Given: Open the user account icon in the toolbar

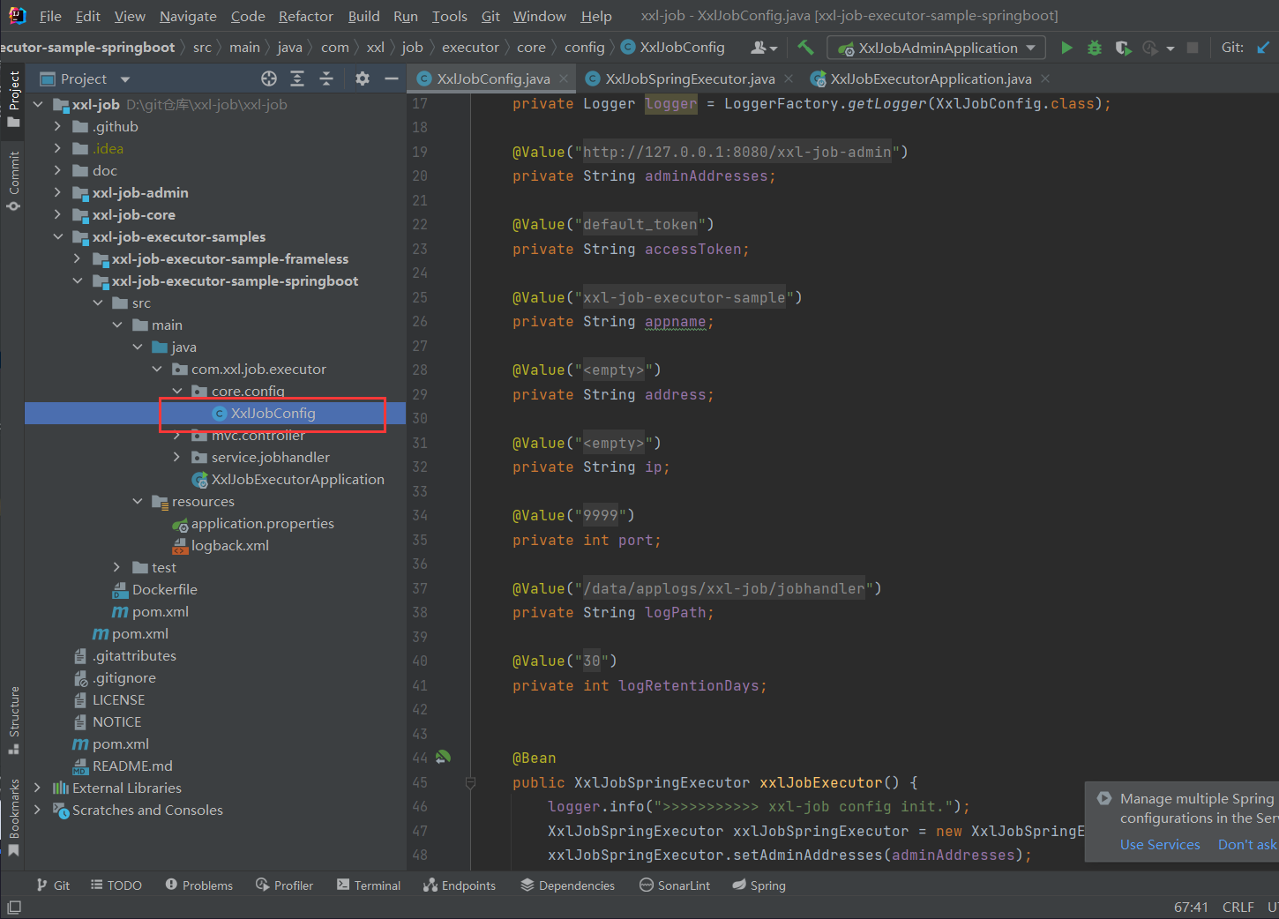Looking at the screenshot, I should [x=763, y=48].
